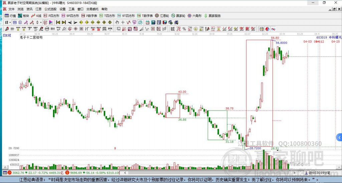Click the red pencil drawing tool icon

(x=7, y=29)
